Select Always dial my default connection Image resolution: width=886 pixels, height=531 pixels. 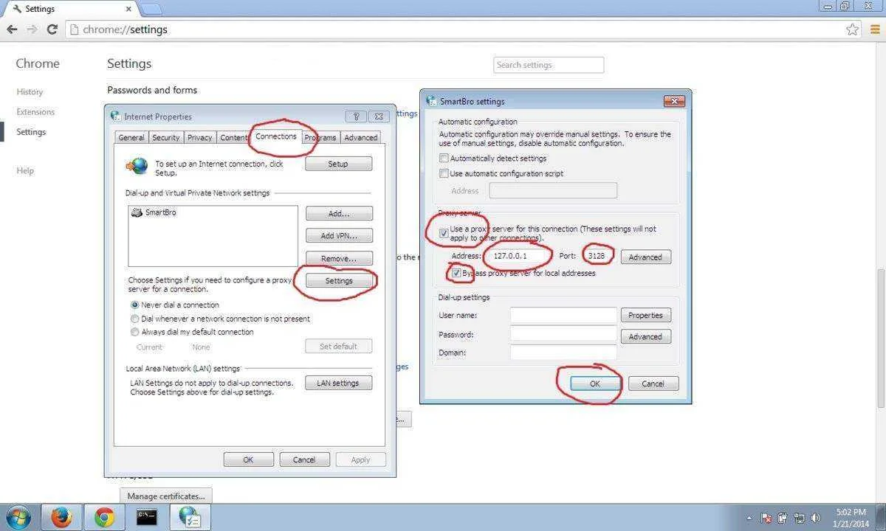click(135, 332)
